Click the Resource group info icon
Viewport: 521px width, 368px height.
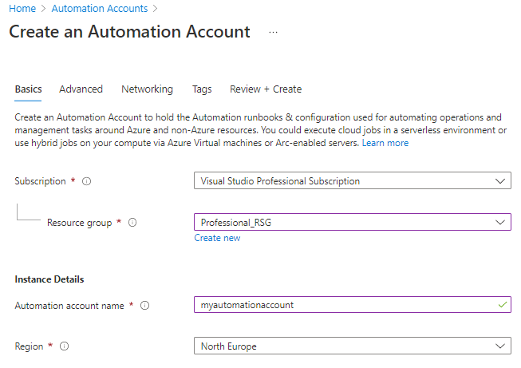(132, 223)
